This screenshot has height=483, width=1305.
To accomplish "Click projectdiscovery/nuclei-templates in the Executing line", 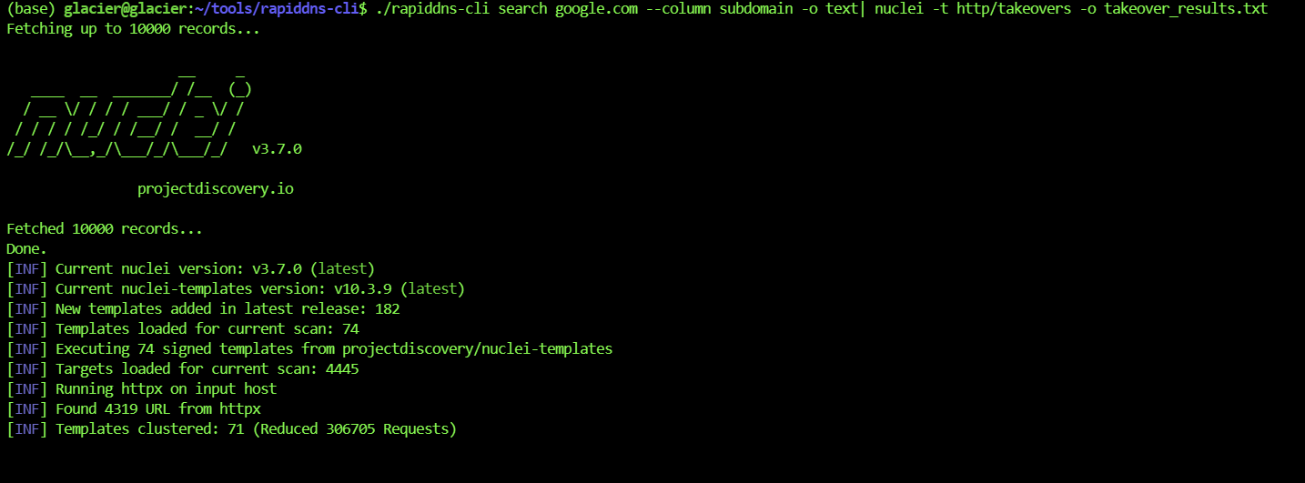I will coord(477,349).
